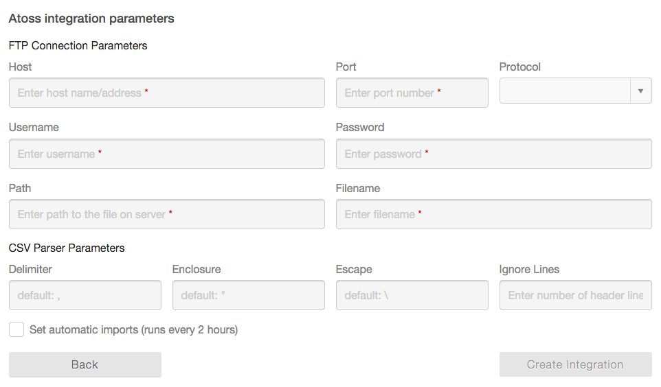Select the Filename input field

coord(493,214)
